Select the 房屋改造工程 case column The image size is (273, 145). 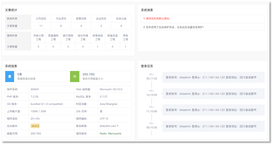[x=112, y=37]
